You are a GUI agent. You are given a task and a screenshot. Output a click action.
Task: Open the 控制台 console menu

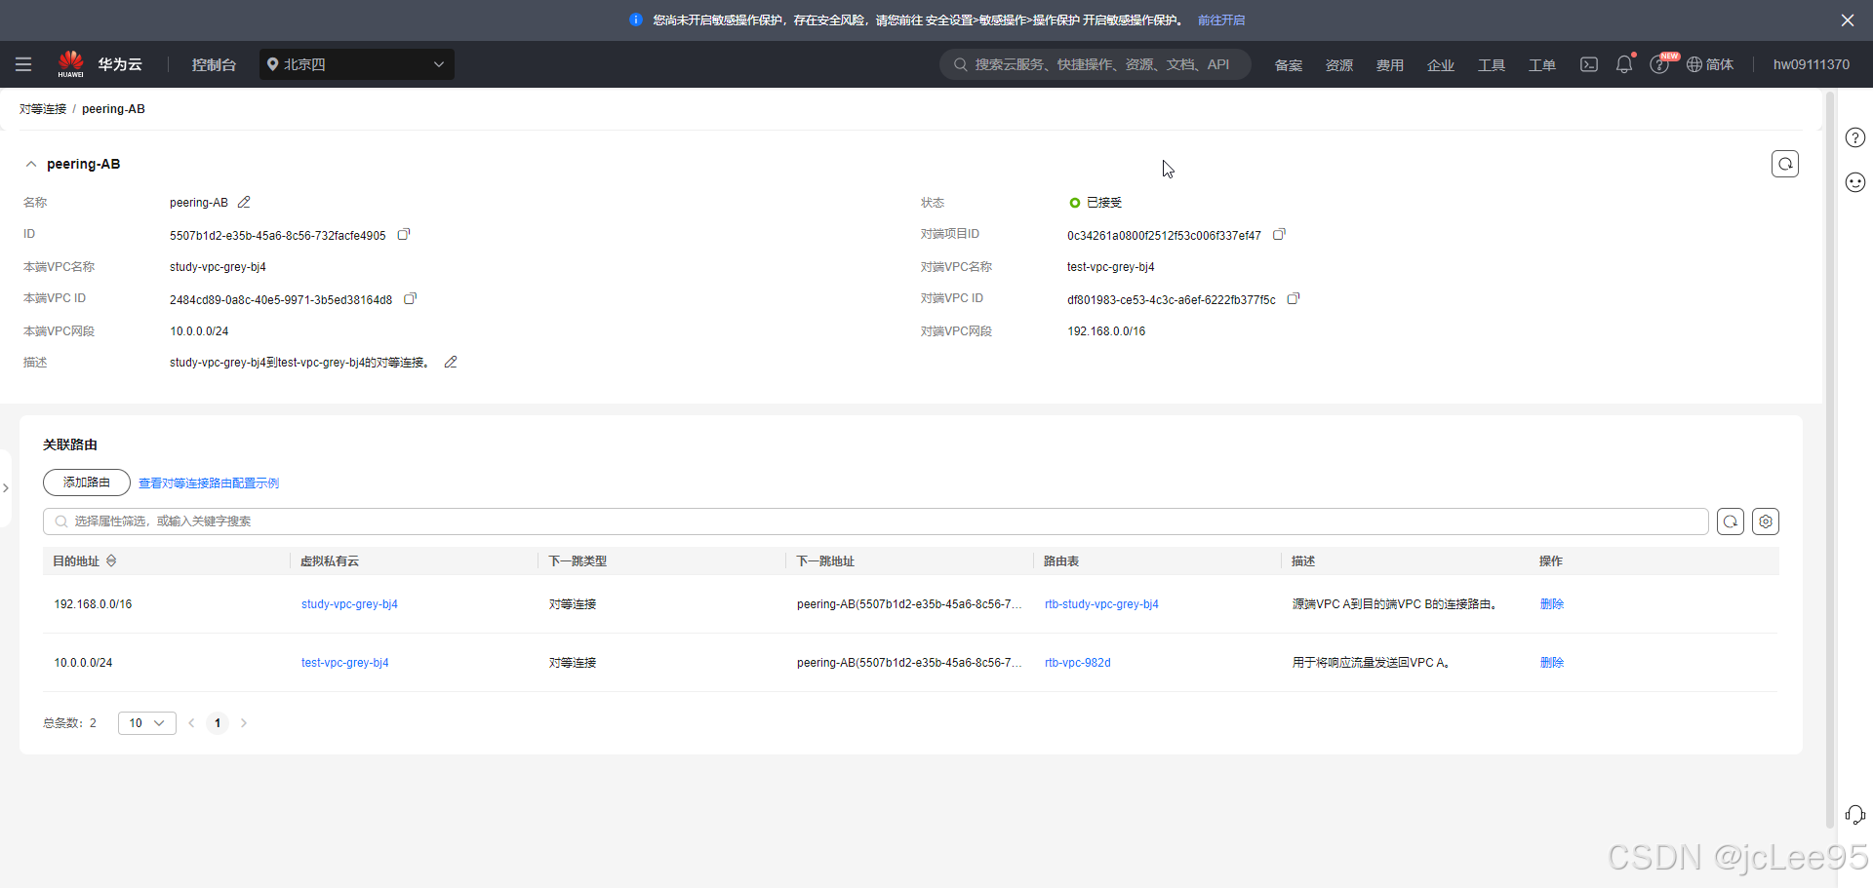pos(214,64)
